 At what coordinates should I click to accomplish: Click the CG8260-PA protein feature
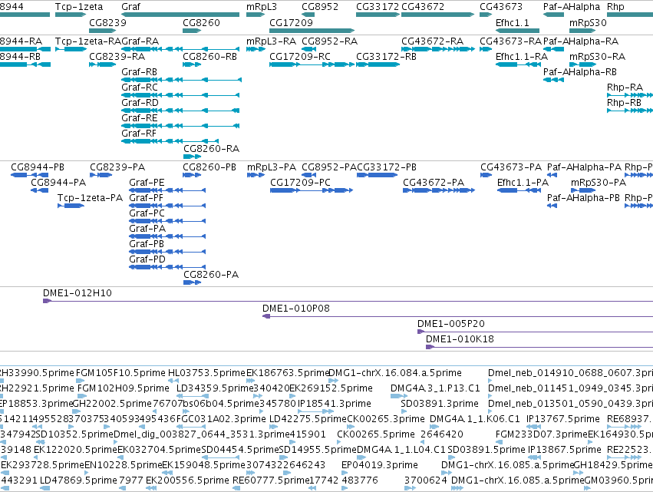tap(192, 283)
